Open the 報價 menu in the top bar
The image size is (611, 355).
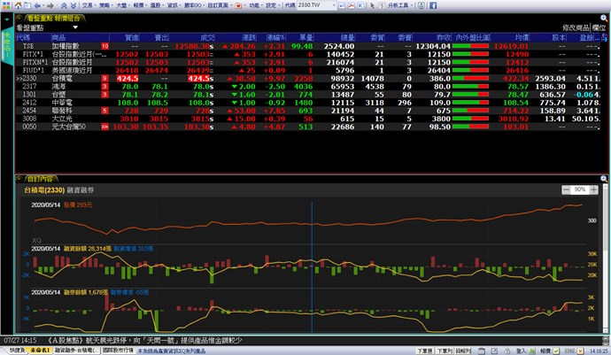[x=147, y=5]
